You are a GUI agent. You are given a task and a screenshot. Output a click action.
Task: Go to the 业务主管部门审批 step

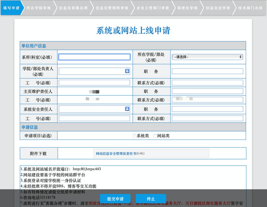(152, 8)
